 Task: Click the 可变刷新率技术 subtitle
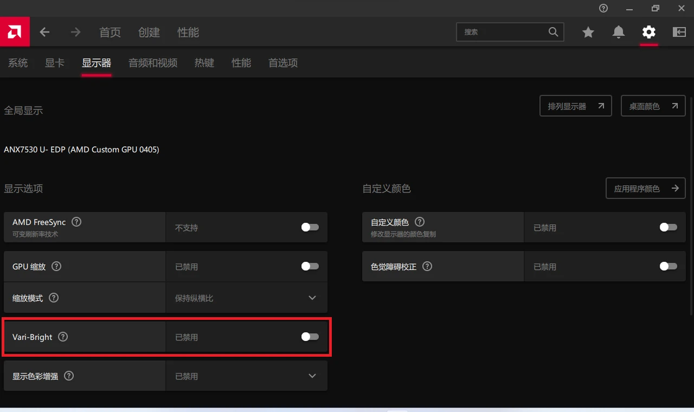pos(35,234)
